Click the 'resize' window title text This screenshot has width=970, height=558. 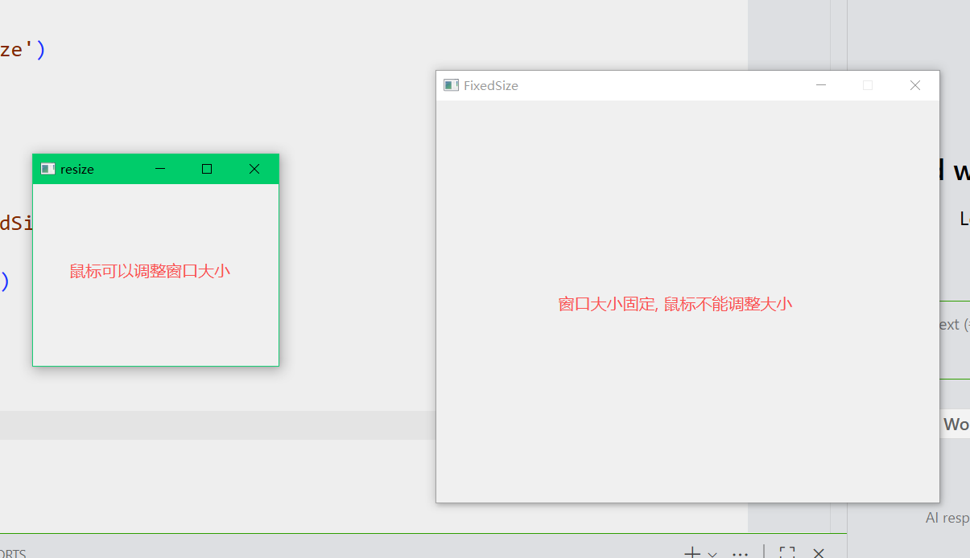77,169
